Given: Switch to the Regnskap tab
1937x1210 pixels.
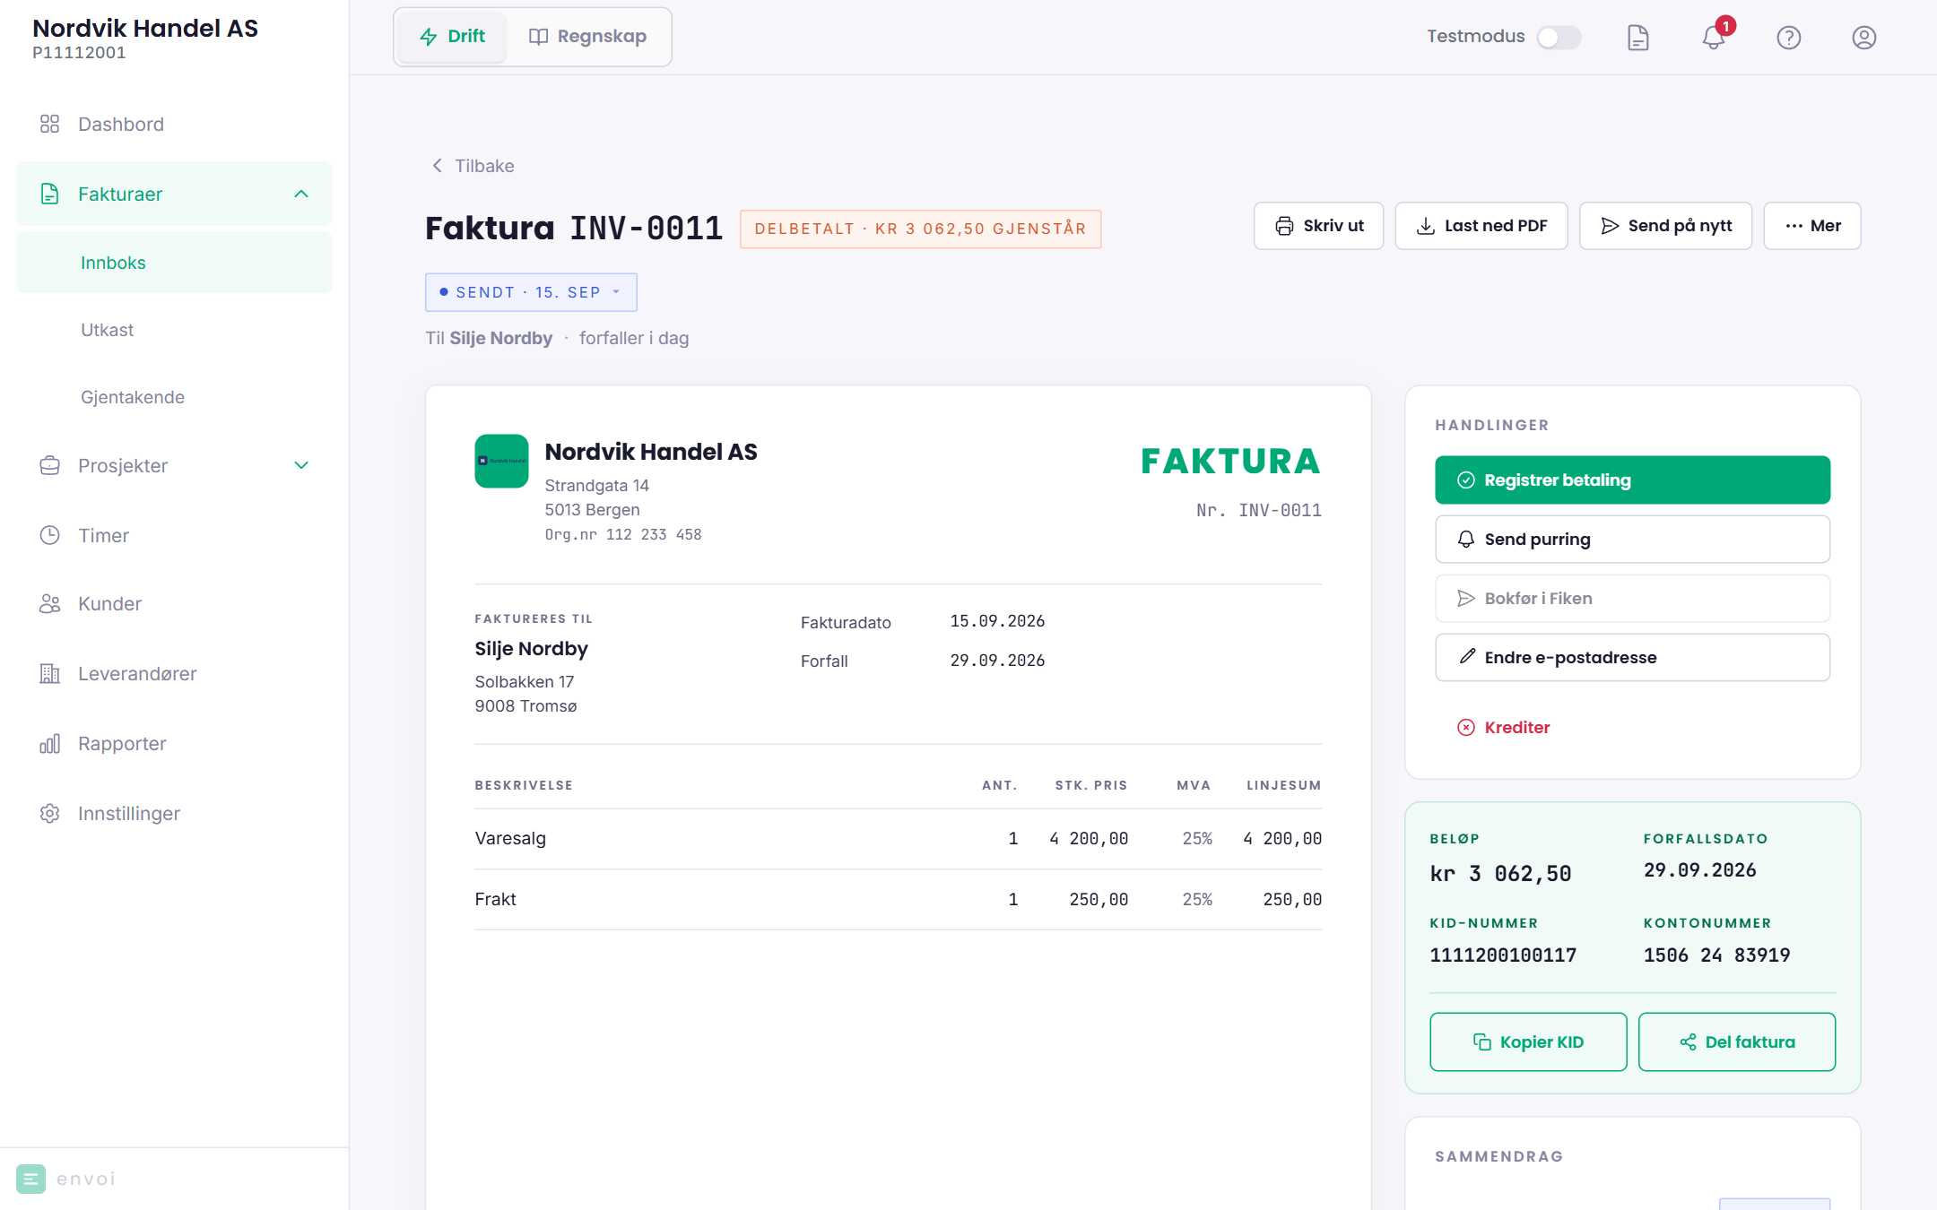Looking at the screenshot, I should 588,37.
